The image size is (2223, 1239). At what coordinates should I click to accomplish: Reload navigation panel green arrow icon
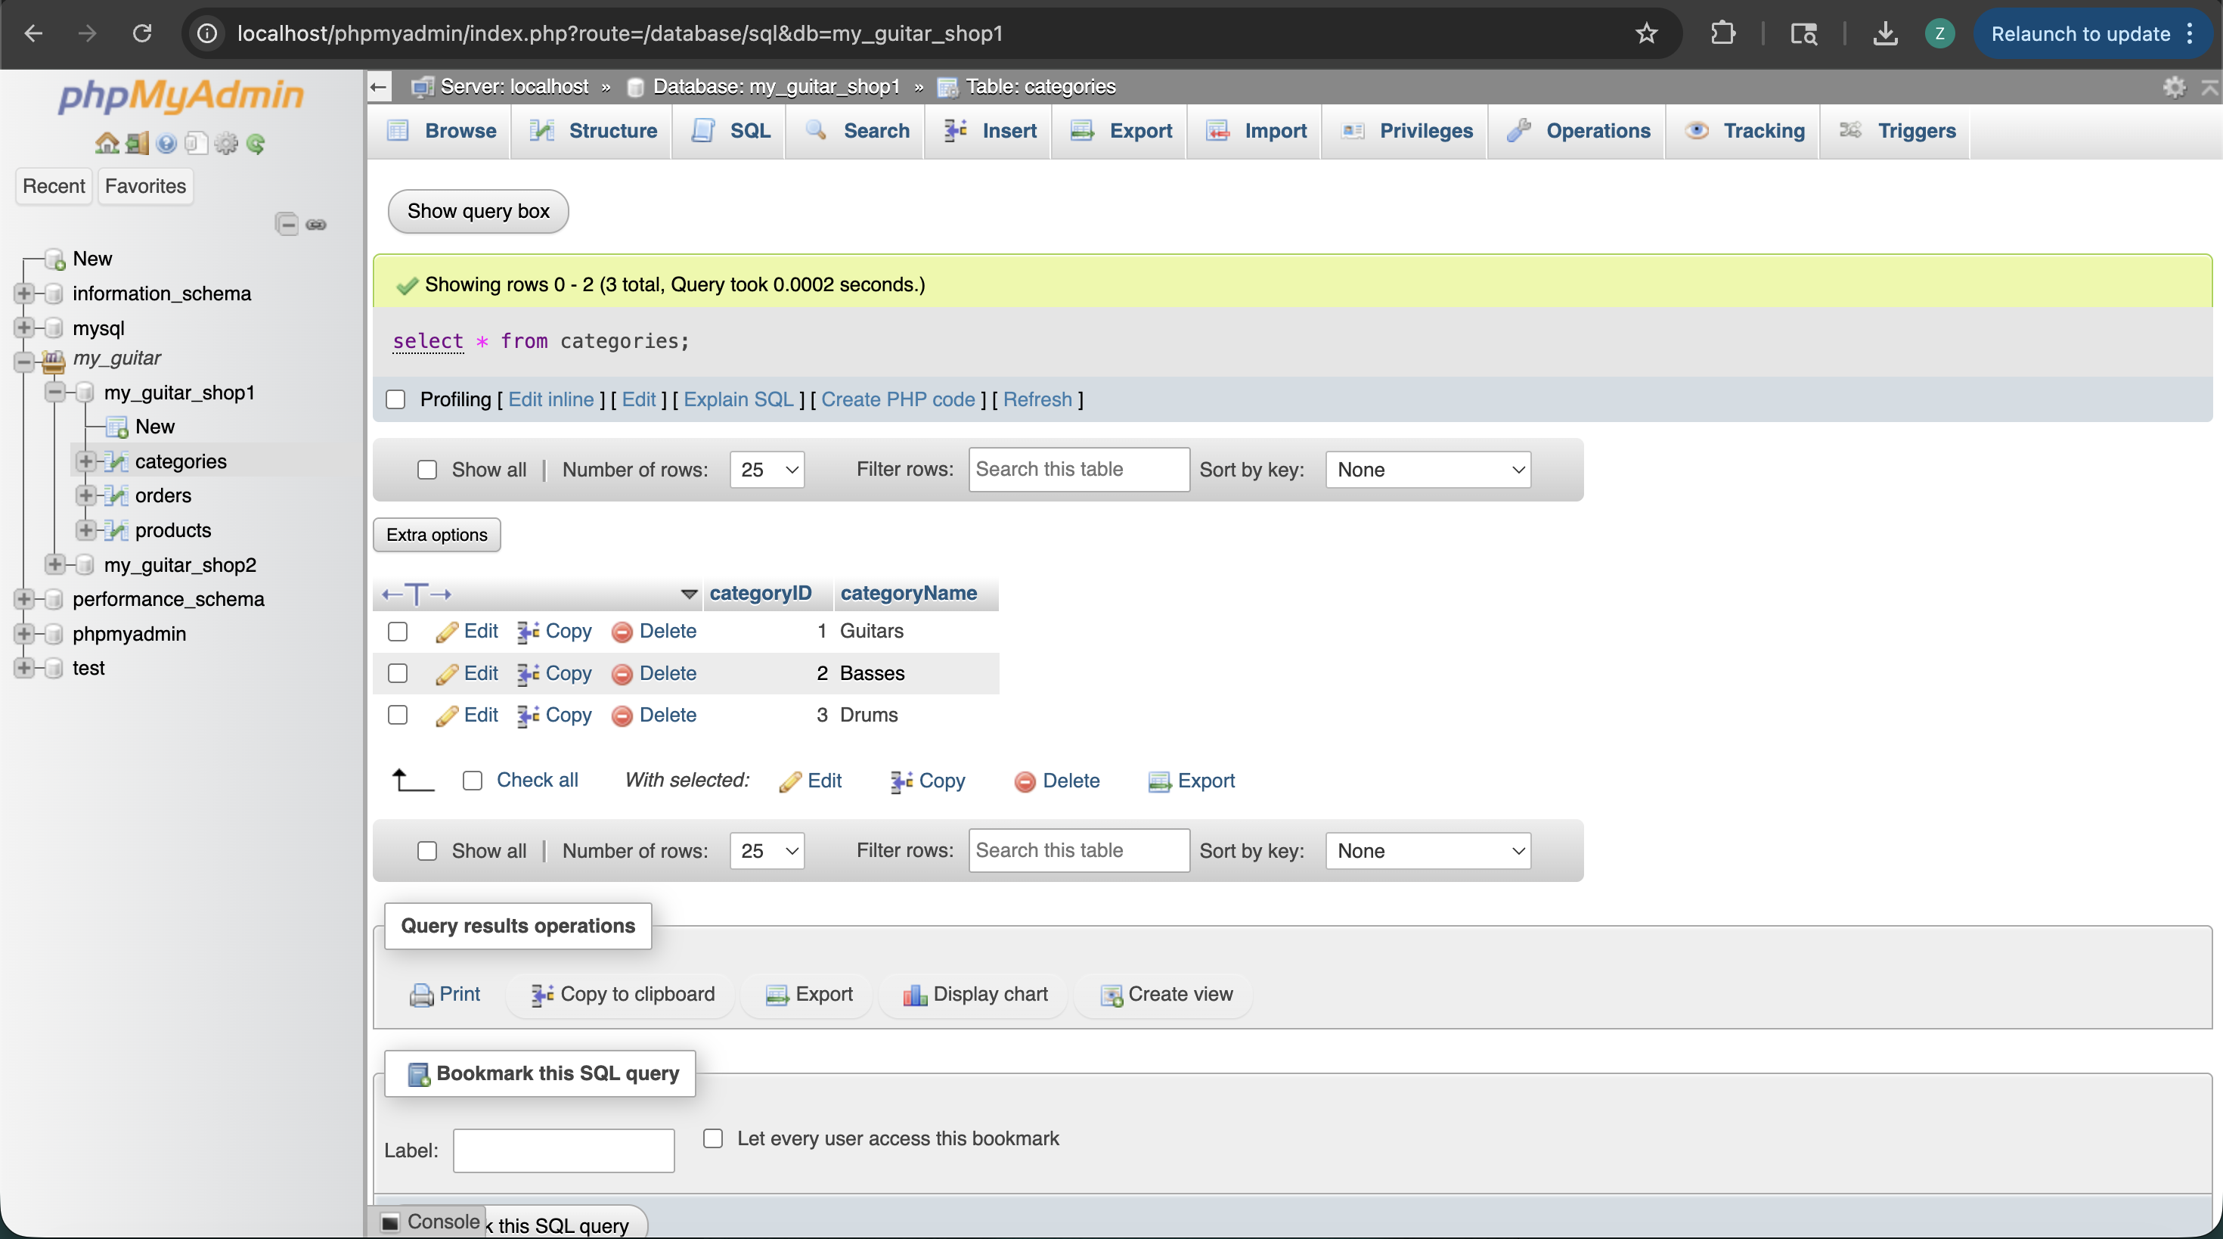pos(256,143)
